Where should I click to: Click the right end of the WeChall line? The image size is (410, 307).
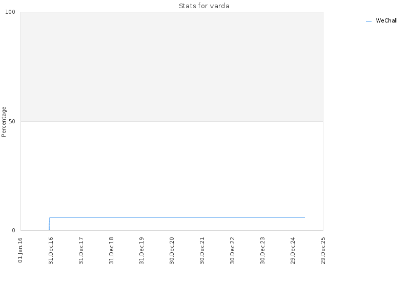(x=304, y=217)
